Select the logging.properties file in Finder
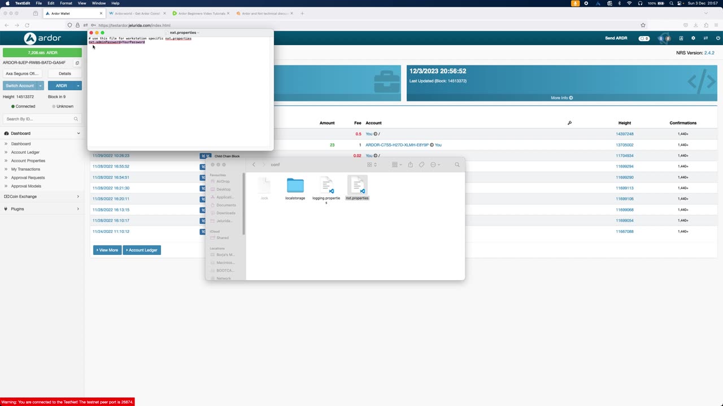The width and height of the screenshot is (723, 406). pyautogui.click(x=326, y=189)
